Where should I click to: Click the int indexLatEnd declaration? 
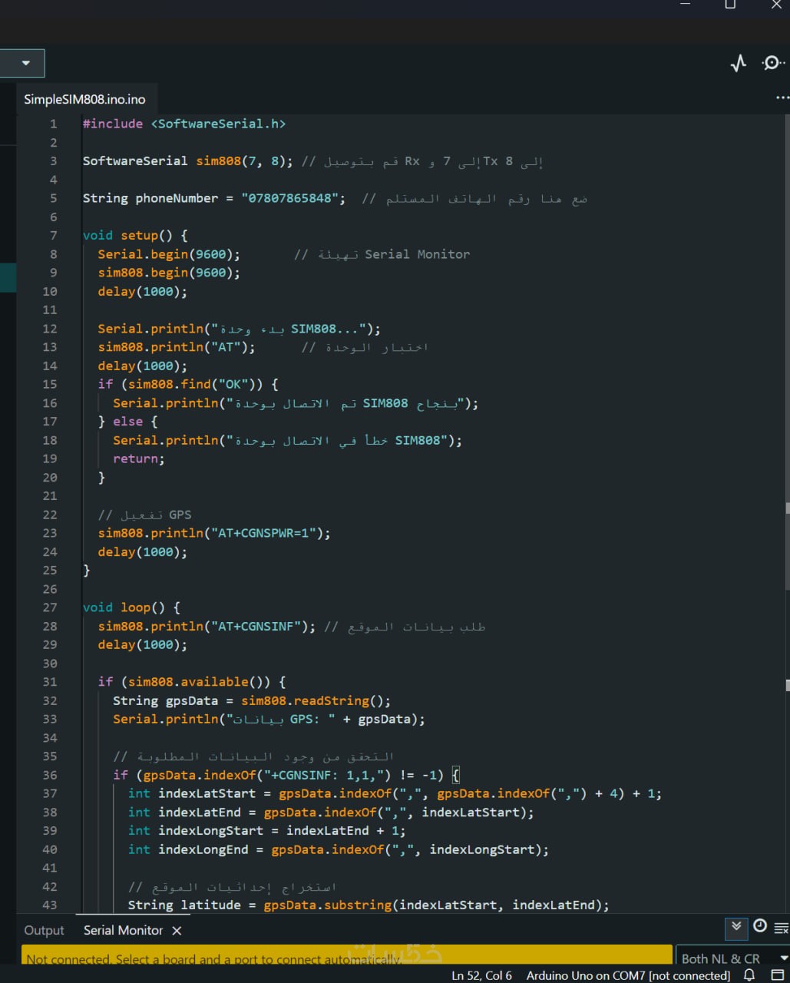pyautogui.click(x=331, y=812)
